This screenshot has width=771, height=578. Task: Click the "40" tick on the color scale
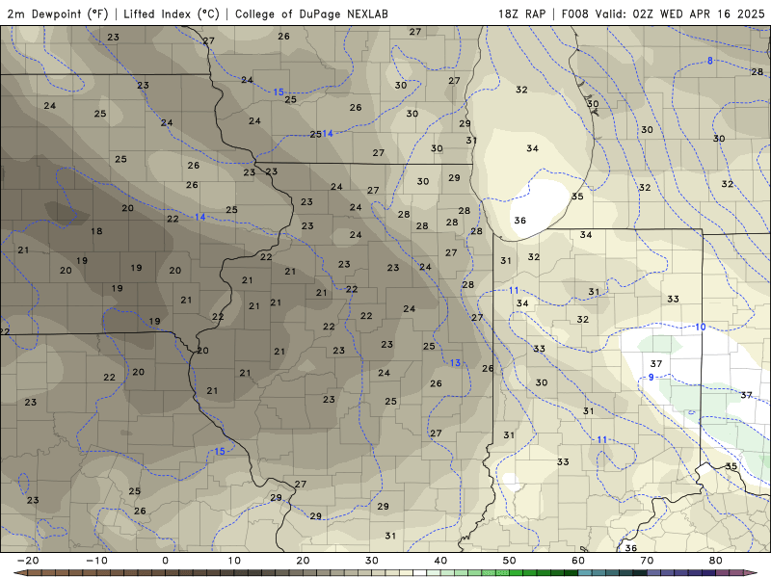point(440,561)
